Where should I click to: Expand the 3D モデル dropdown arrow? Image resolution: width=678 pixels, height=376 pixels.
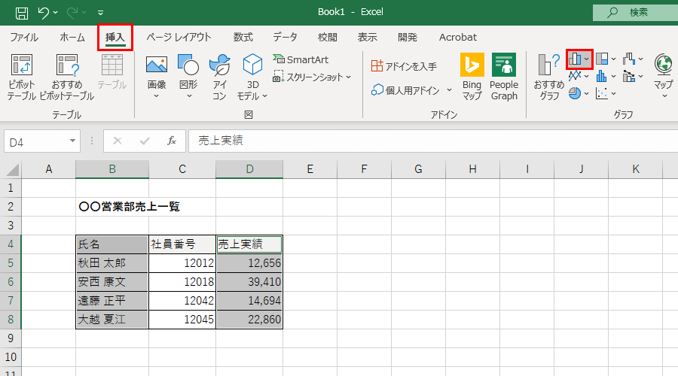pos(264,96)
